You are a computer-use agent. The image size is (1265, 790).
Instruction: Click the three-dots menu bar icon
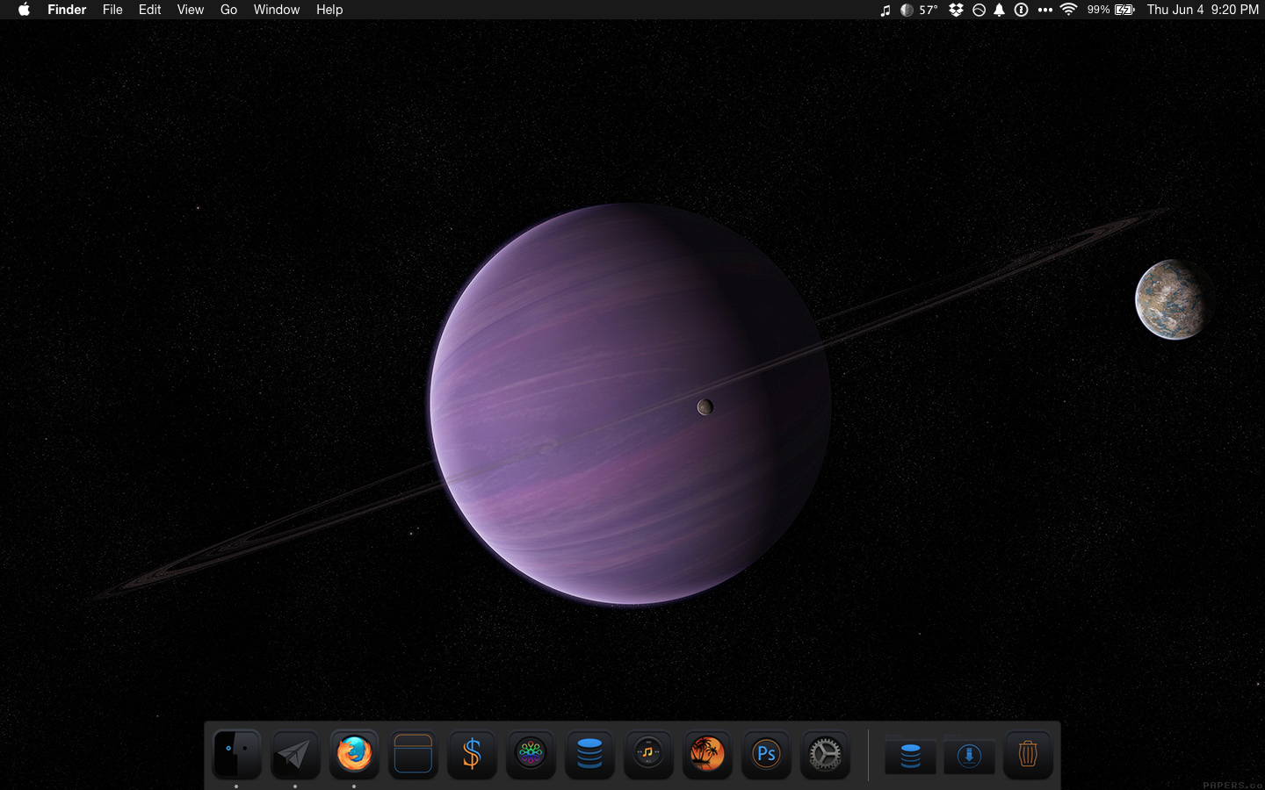pyautogui.click(x=1045, y=10)
